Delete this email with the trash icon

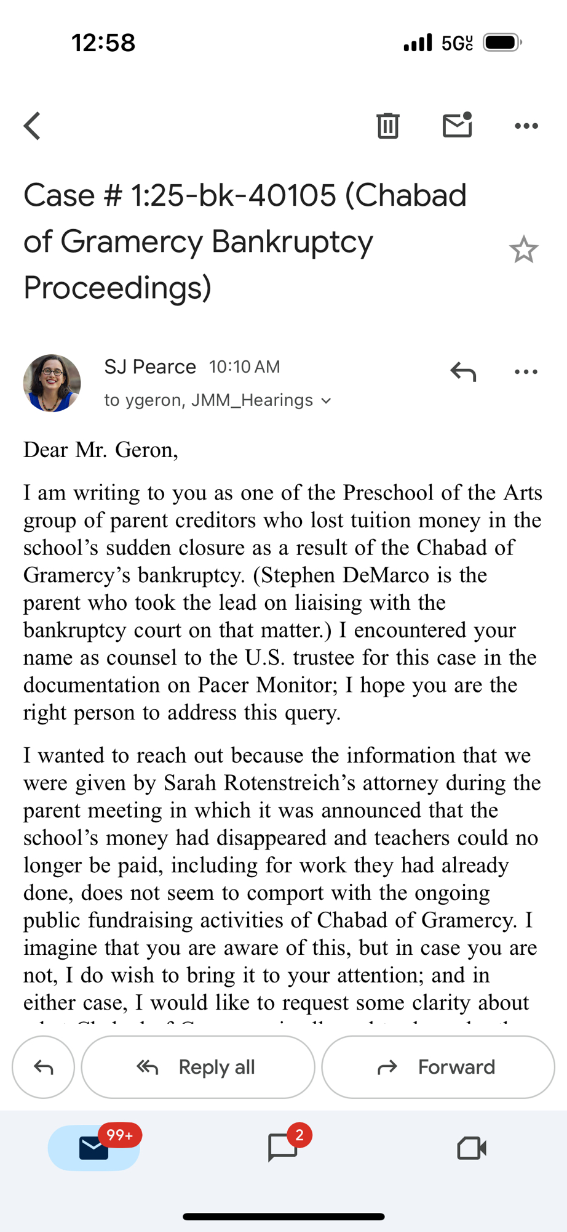coord(387,126)
